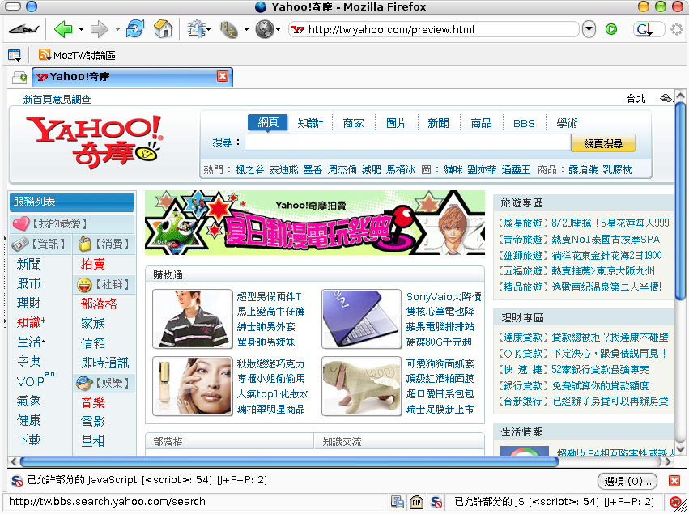Viewport: 689px width, 514px height.
Task: Click the Yahoo! favicon in the address bar
Action: pos(297,29)
